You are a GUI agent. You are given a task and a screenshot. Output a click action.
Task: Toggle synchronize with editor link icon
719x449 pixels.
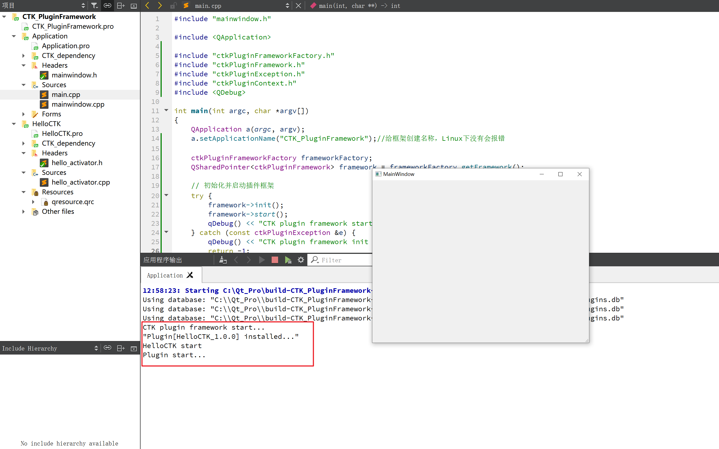coord(107,6)
